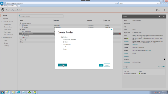Click the Sample editor file icon

(23, 38)
